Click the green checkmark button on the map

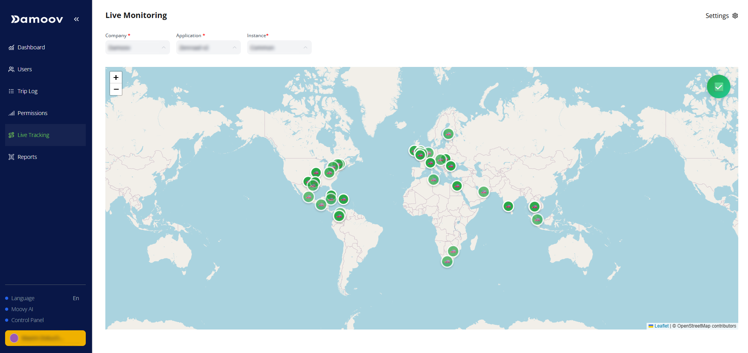(719, 86)
